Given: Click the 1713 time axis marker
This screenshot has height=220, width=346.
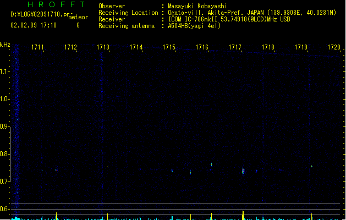Looking at the screenshot, I should pyautogui.click(x=103, y=47).
